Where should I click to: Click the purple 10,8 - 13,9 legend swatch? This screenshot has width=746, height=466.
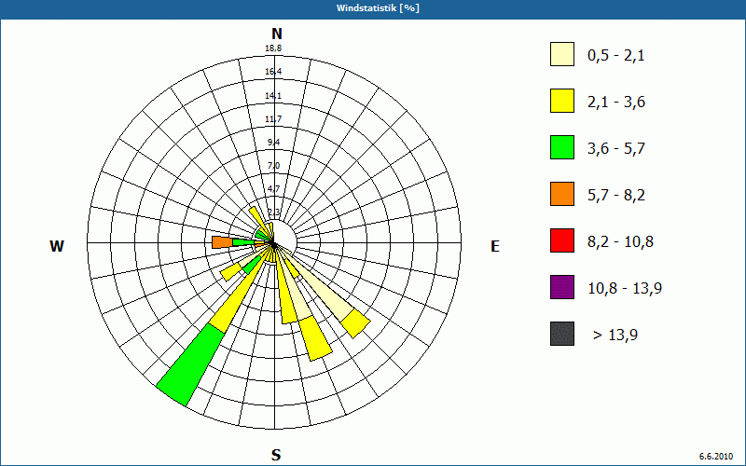point(562,287)
